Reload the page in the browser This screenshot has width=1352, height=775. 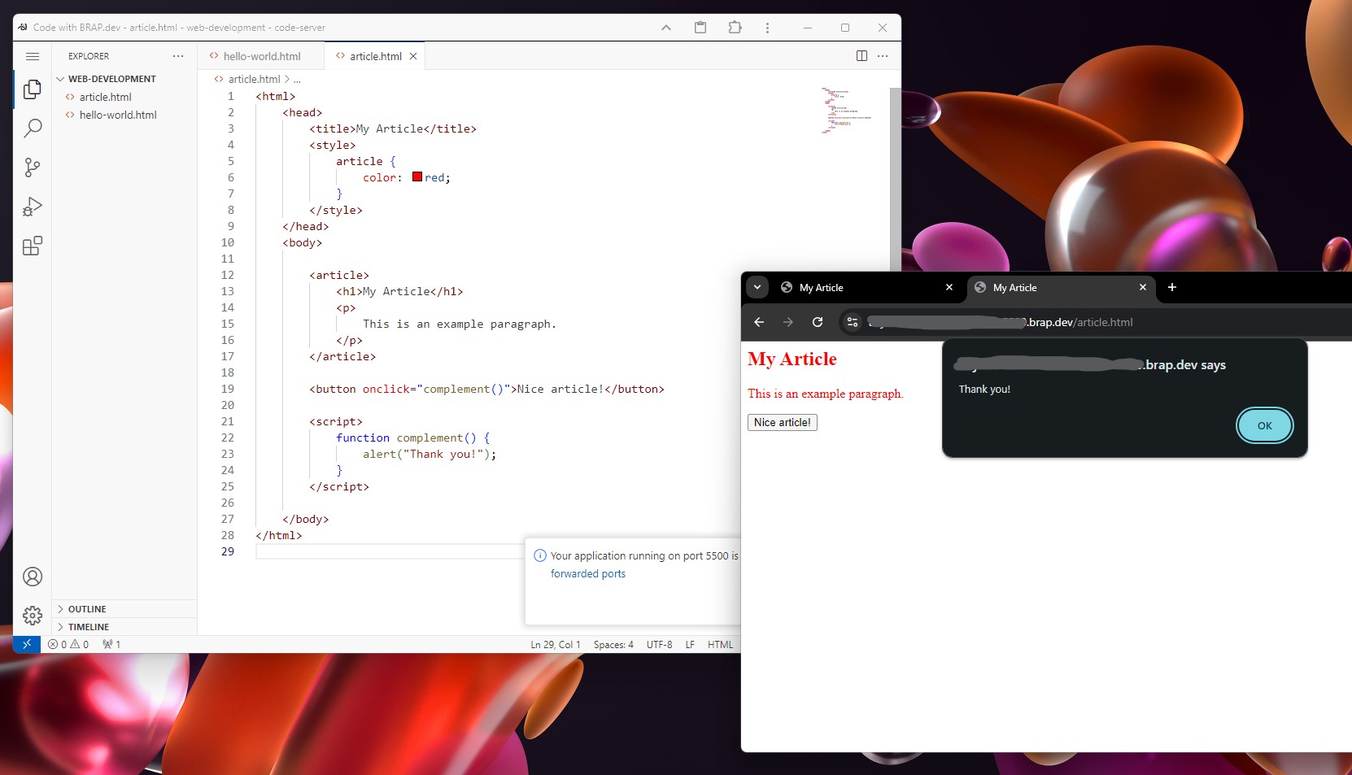coord(817,322)
